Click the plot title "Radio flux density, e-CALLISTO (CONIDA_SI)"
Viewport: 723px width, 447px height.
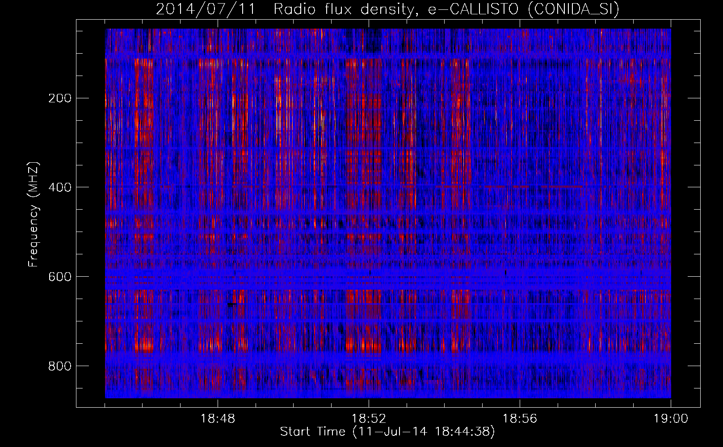tap(446, 9)
